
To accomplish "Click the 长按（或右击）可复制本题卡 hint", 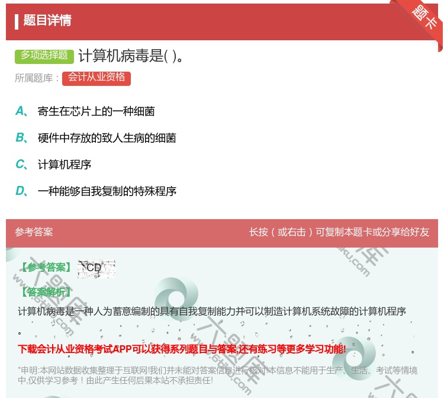I will [x=339, y=232].
